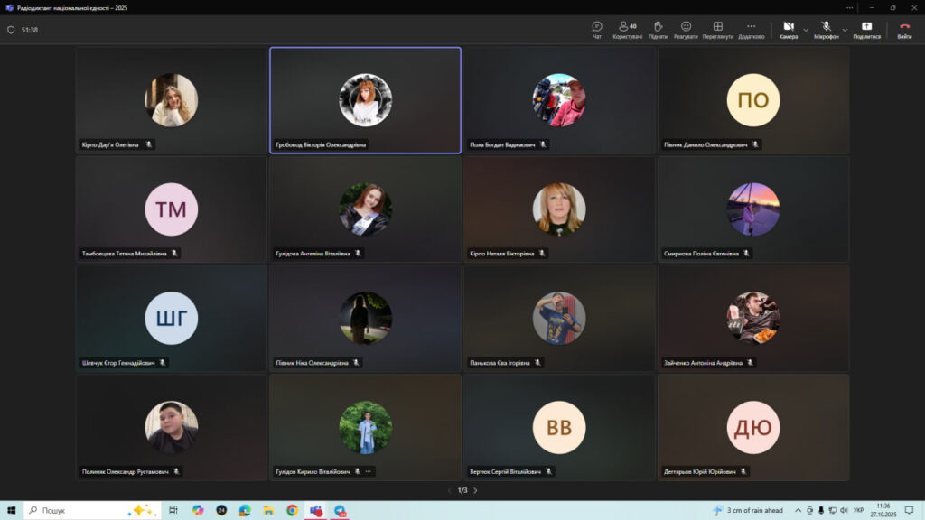This screenshot has width=925, height=520.
Task: Raise hand with the Підняти button
Action: pos(658,30)
